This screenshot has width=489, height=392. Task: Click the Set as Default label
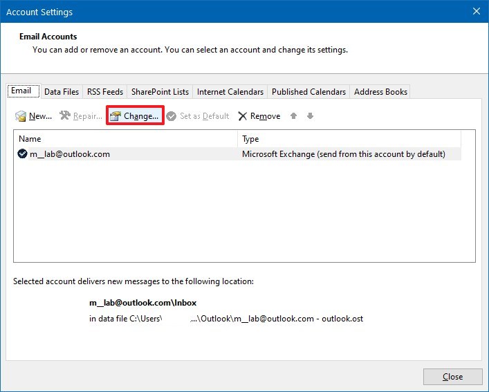tap(204, 116)
